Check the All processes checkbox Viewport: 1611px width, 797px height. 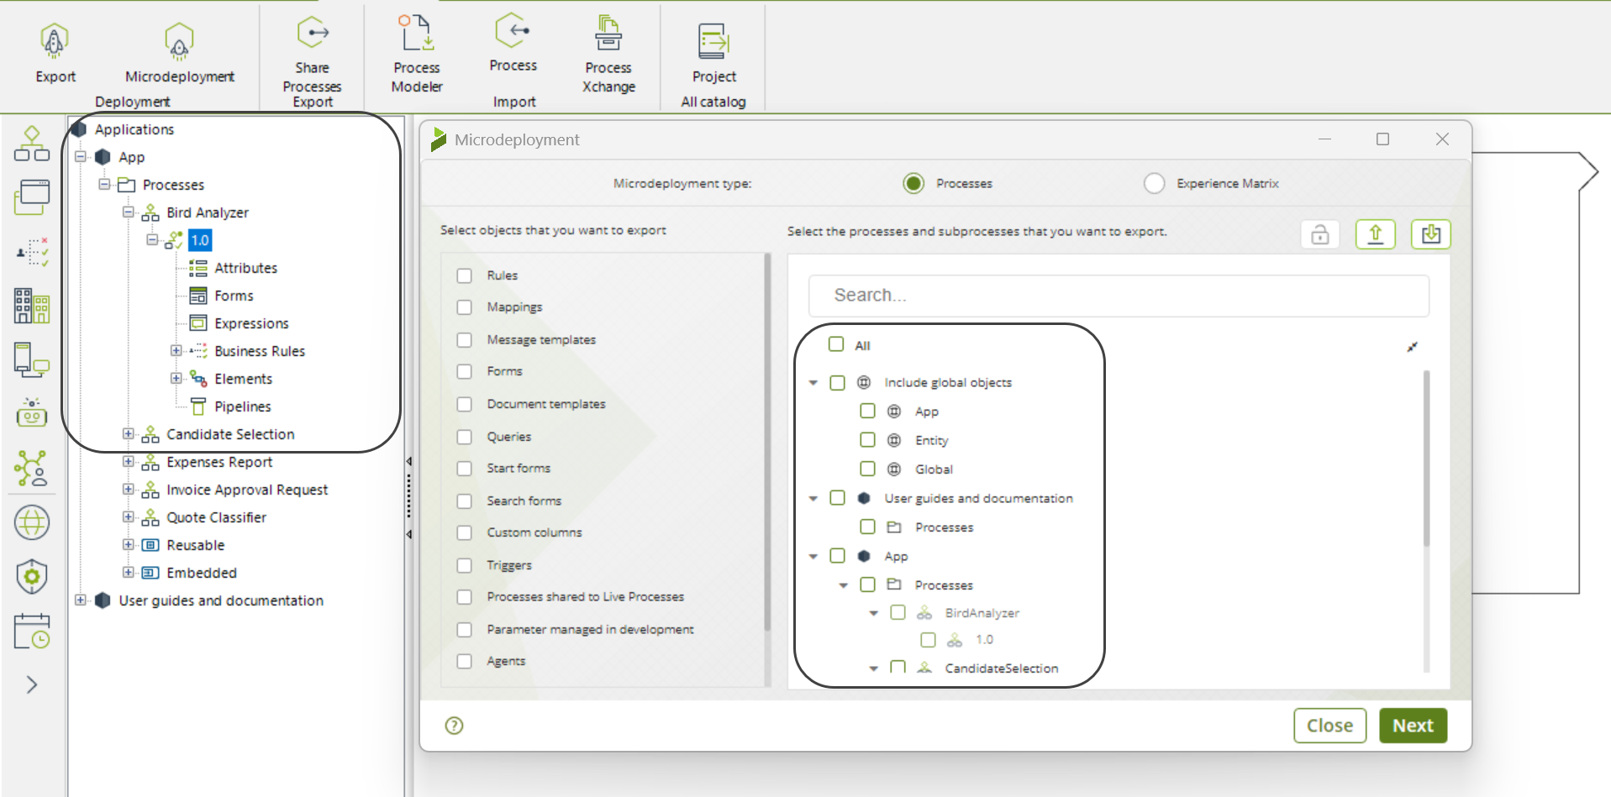coord(836,344)
